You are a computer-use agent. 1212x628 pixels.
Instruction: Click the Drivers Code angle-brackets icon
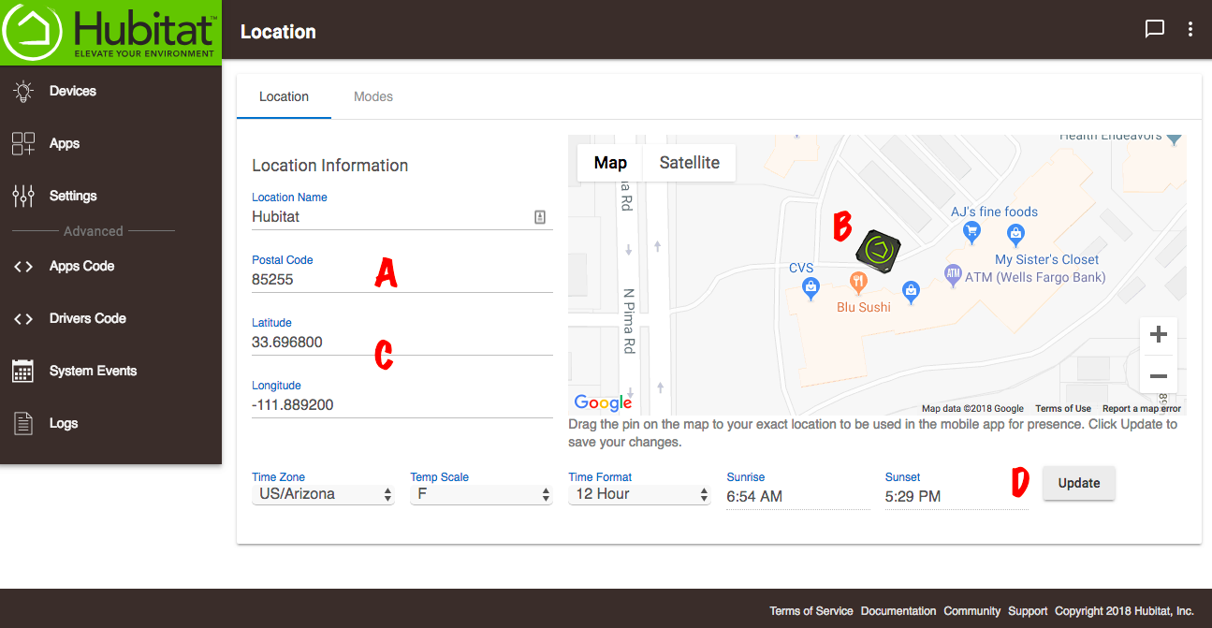(23, 319)
